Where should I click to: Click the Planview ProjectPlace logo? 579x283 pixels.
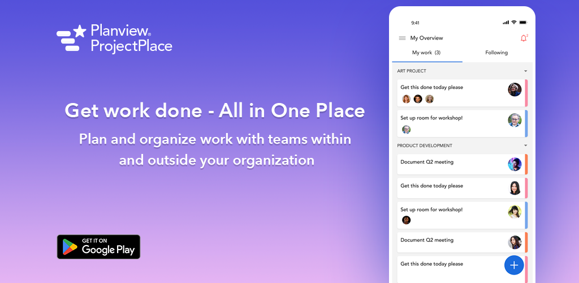(114, 38)
